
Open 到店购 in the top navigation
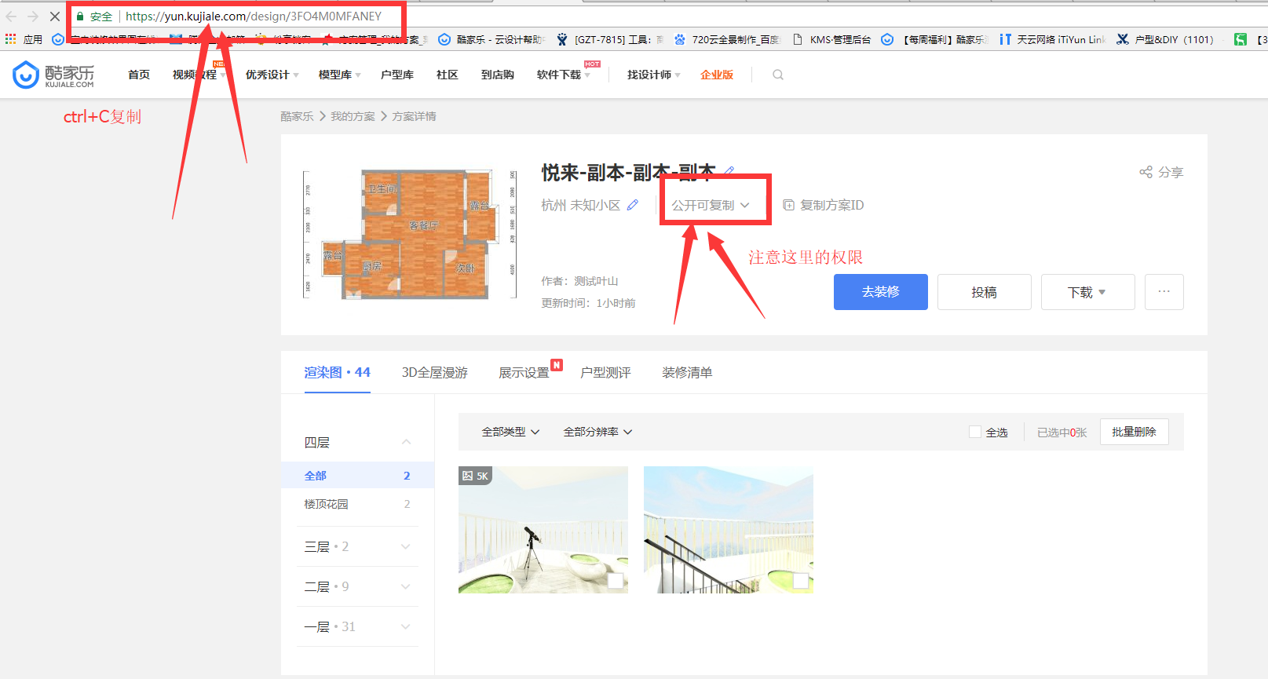[x=498, y=75]
